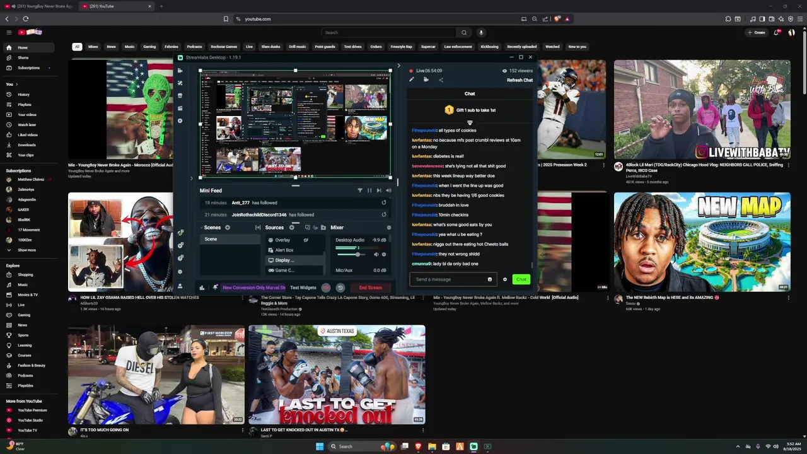Open Streamlabs performance stats bar-chart icon
Viewport: 807px width, 454px height.
pyautogui.click(x=202, y=288)
